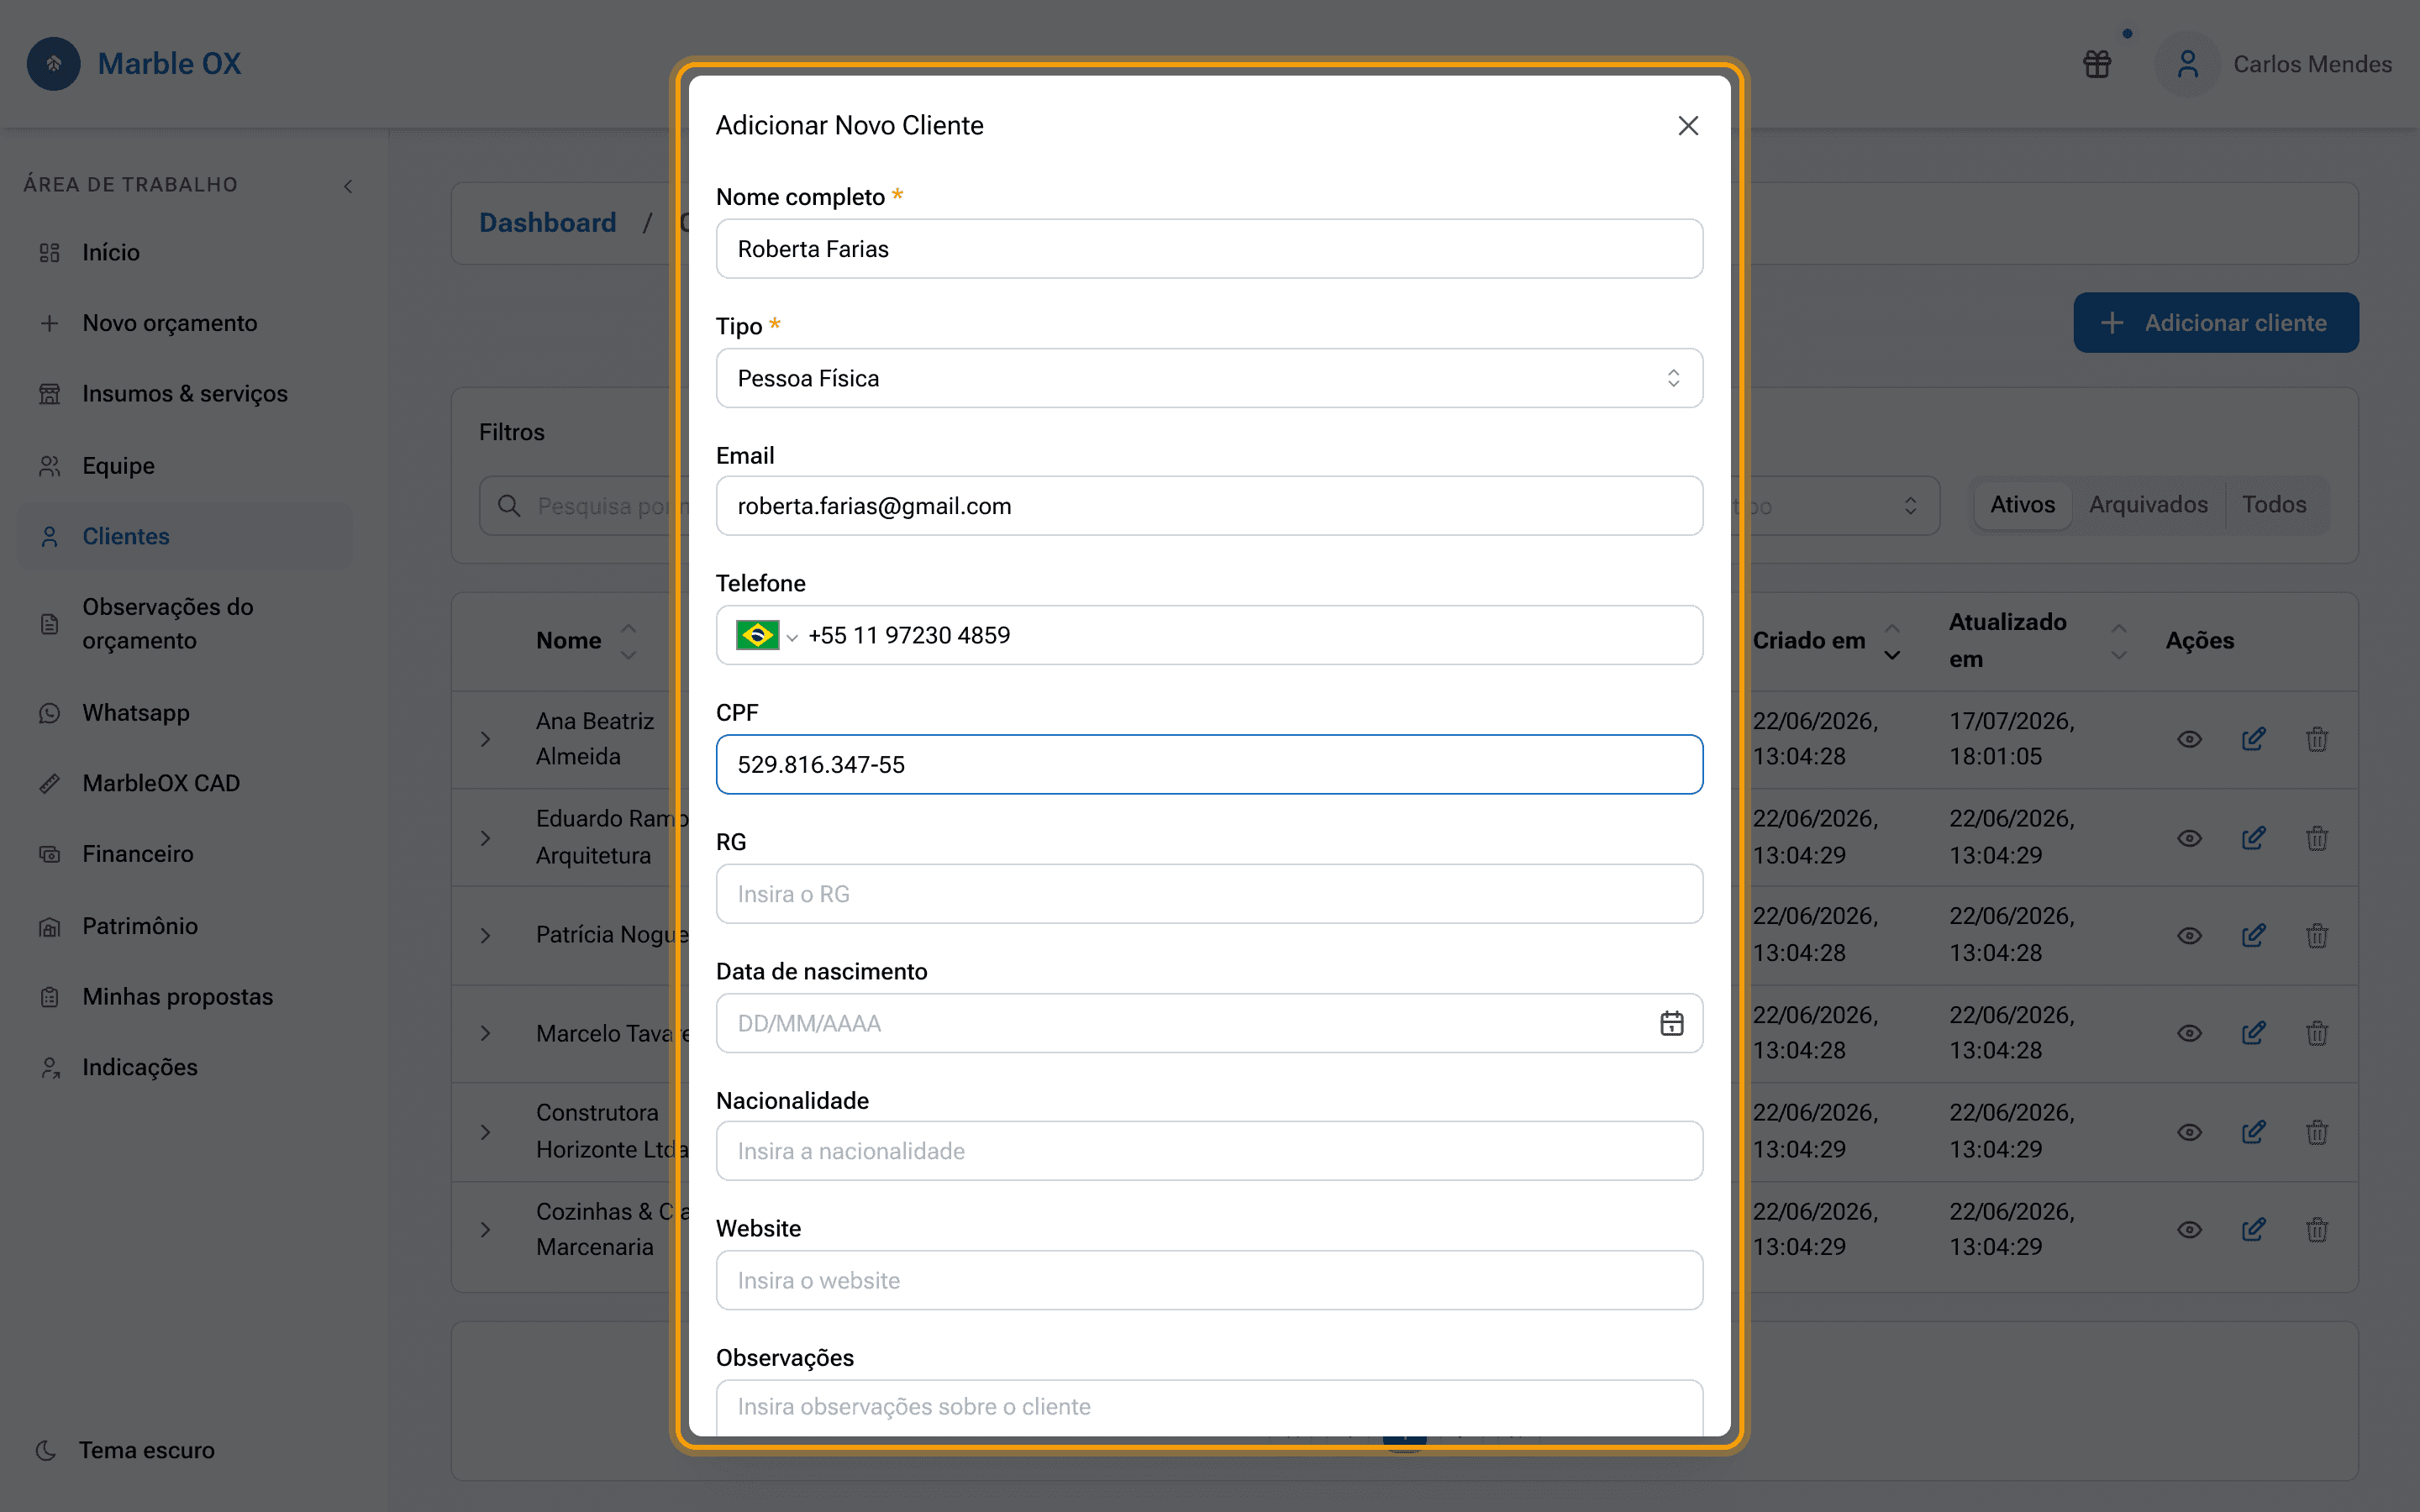Click the RG input field

point(1209,894)
